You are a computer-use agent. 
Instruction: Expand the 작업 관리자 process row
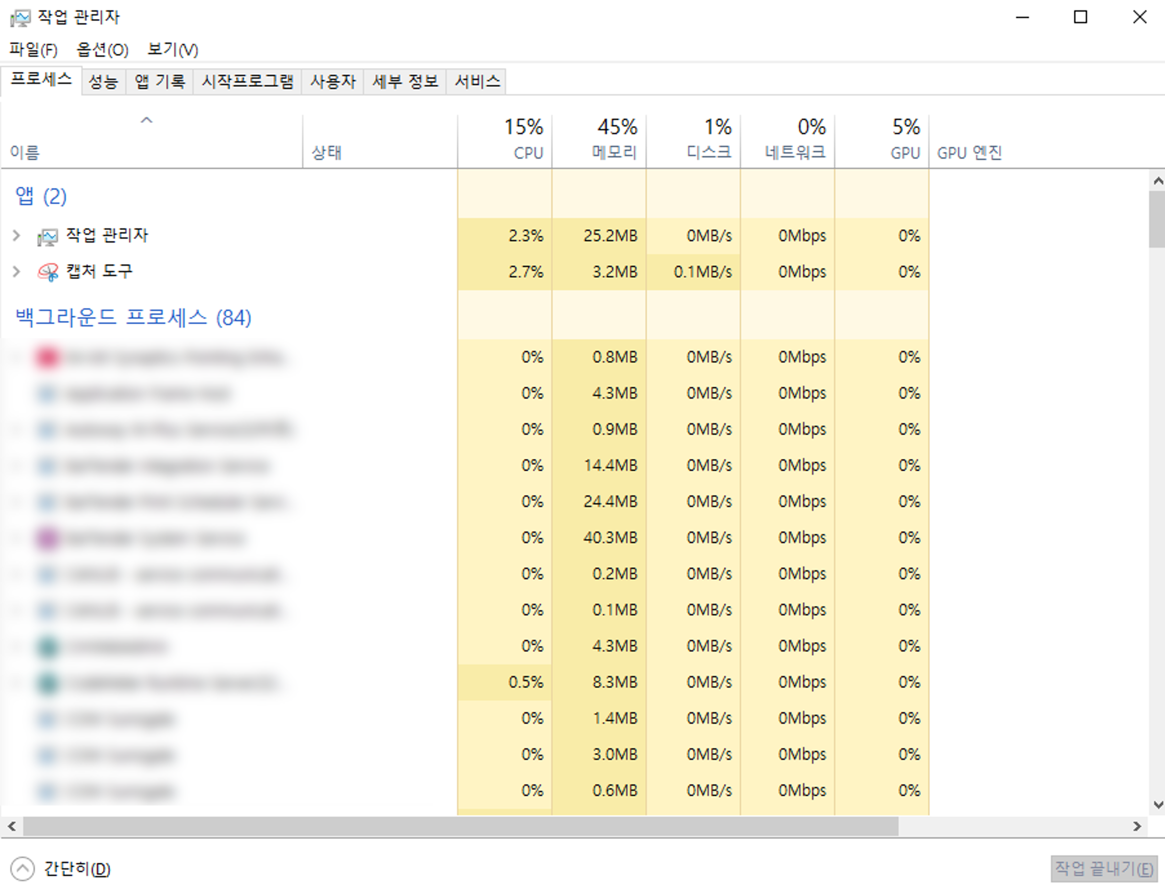[17, 236]
